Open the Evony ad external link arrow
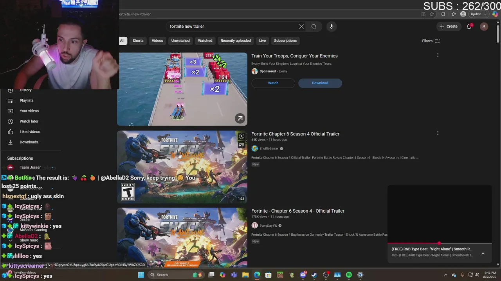Screen dimensions: 501x281 (x=240, y=118)
